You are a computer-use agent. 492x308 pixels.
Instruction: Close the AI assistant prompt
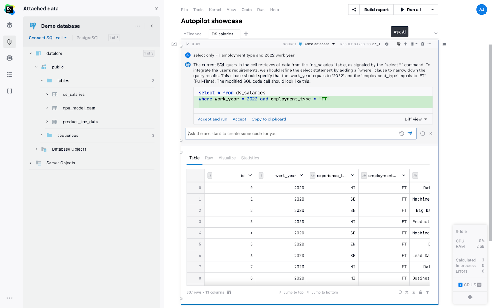tap(431, 133)
